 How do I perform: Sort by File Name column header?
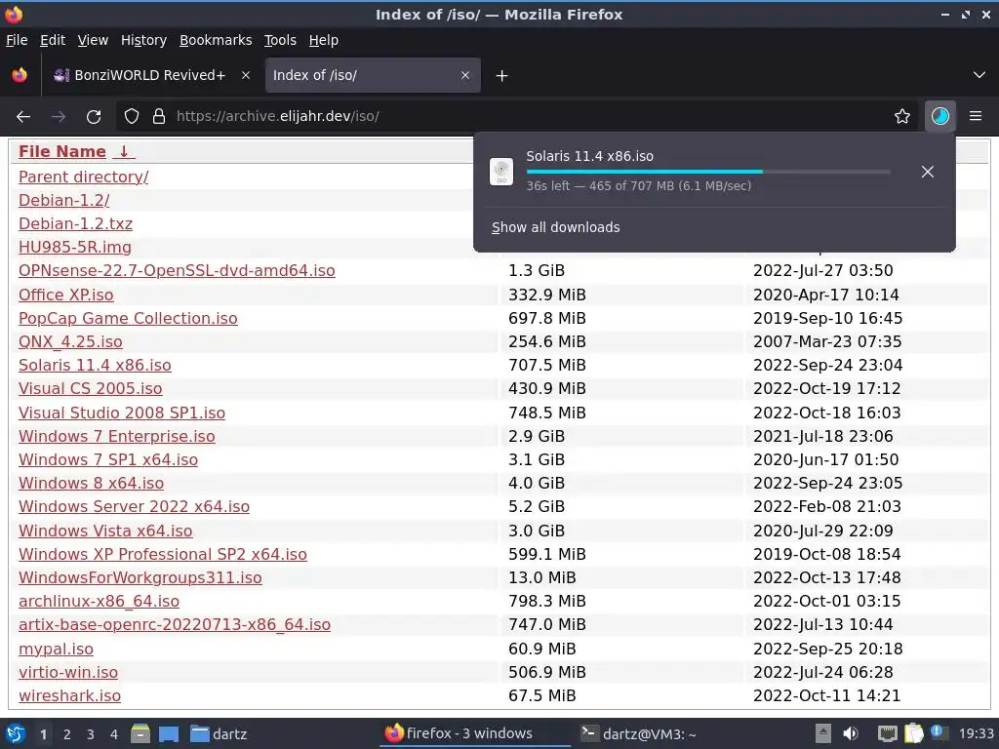point(76,151)
